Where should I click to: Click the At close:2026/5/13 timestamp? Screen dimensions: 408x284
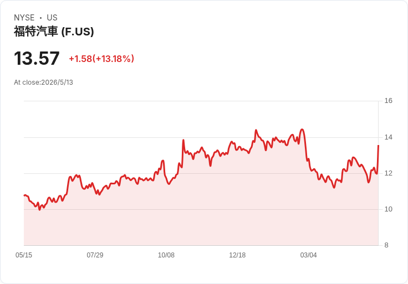click(x=43, y=82)
